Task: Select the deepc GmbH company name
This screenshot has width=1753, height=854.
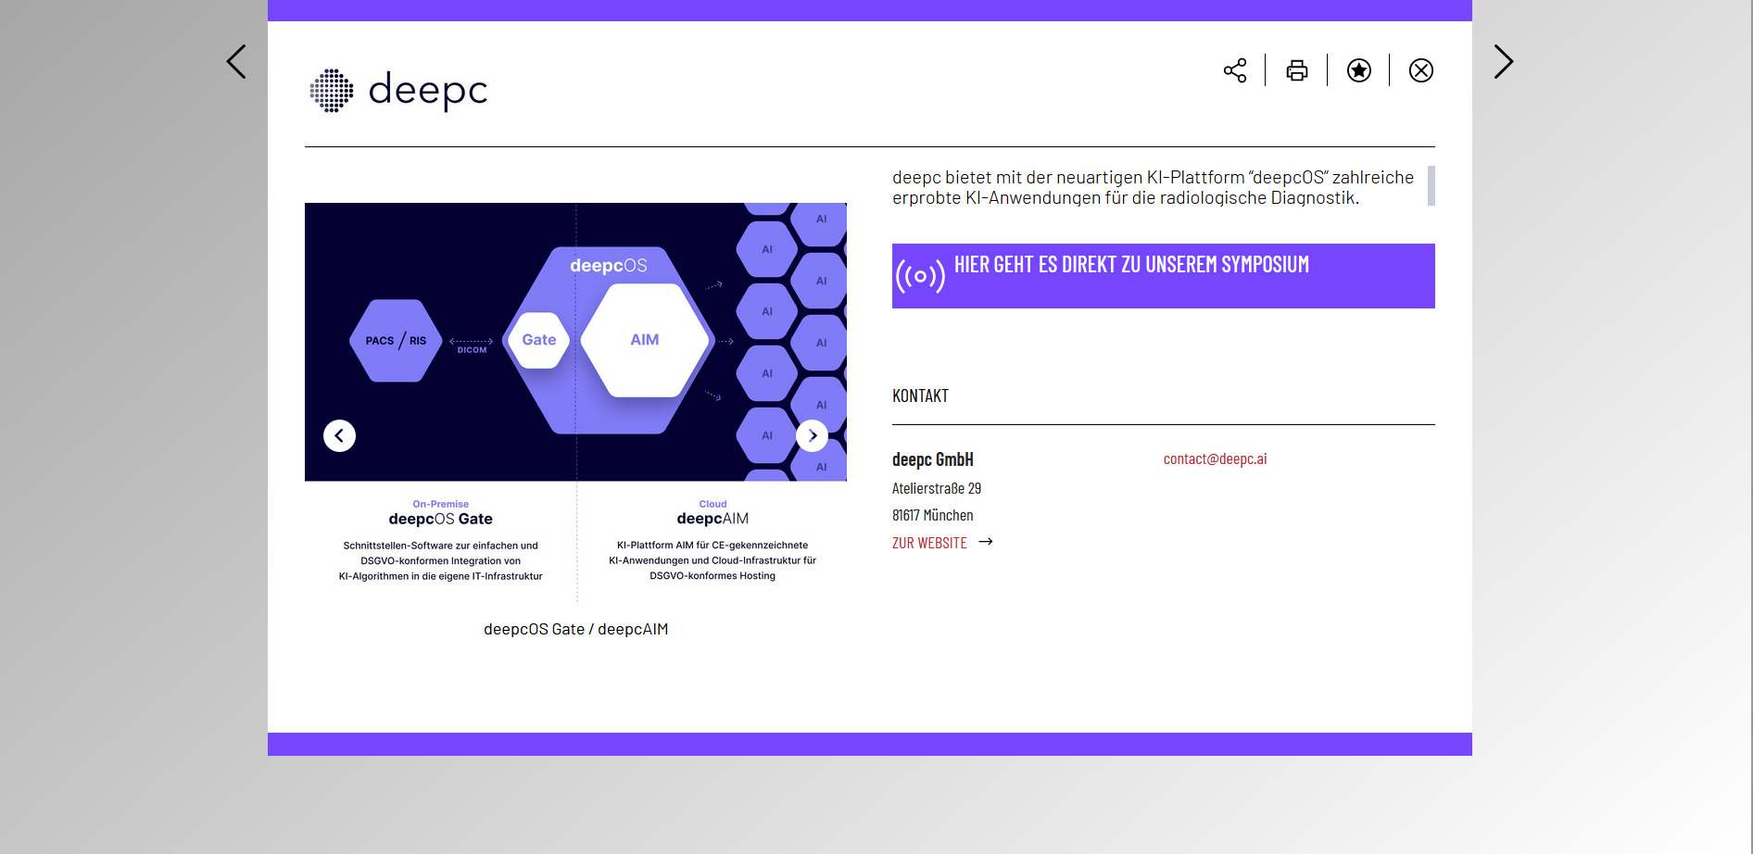Action: tap(933, 459)
